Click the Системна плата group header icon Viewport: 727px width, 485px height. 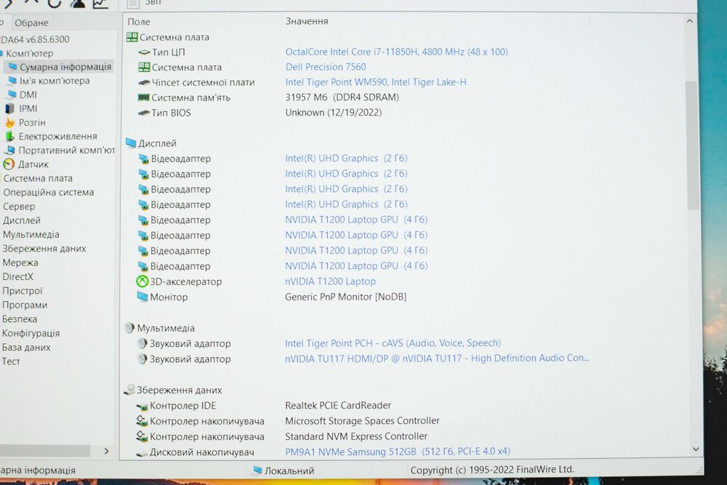click(132, 37)
